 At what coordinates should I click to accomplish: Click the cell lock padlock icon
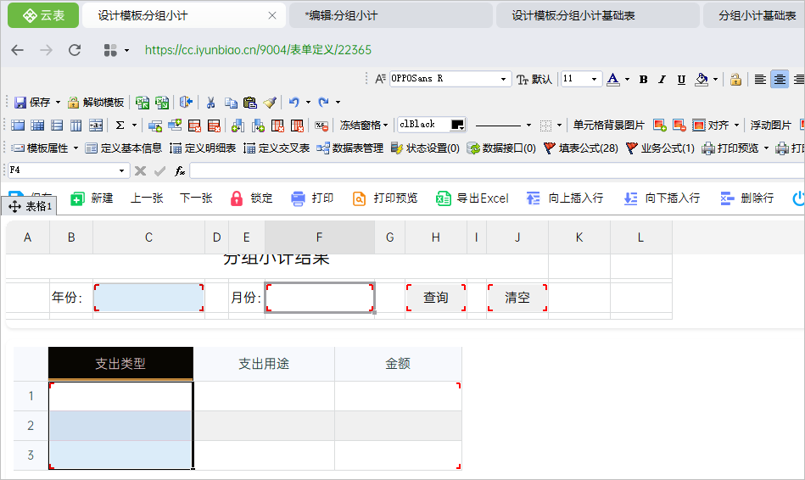point(735,79)
